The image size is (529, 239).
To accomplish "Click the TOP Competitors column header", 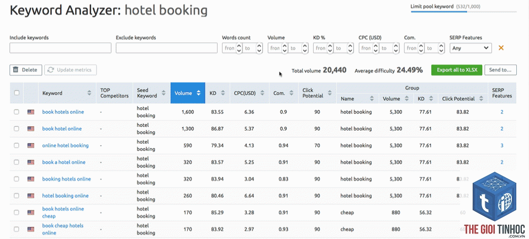I will click(114, 93).
